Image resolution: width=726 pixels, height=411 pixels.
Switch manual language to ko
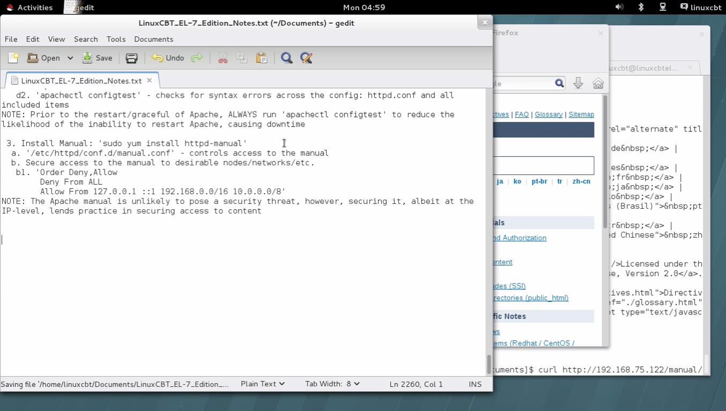click(517, 181)
